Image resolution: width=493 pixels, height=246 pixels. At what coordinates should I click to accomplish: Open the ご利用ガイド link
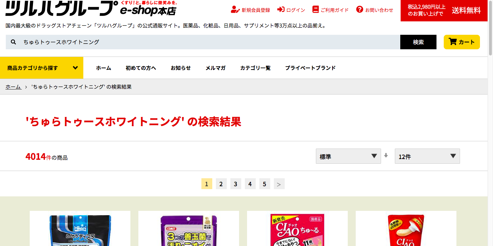coord(335,10)
